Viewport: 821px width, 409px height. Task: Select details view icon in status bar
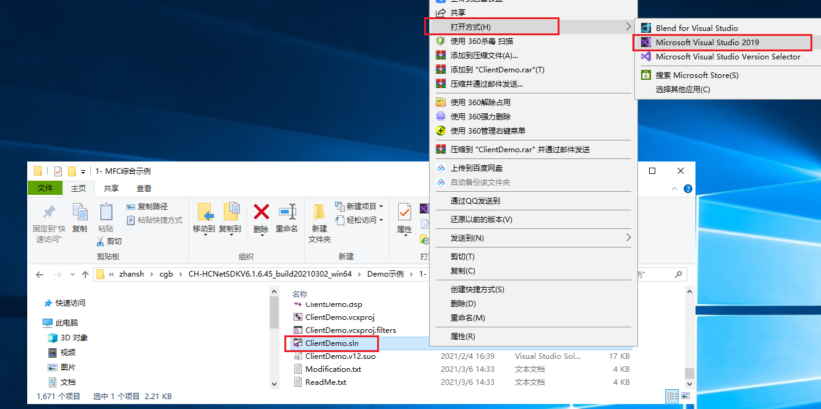pos(672,396)
